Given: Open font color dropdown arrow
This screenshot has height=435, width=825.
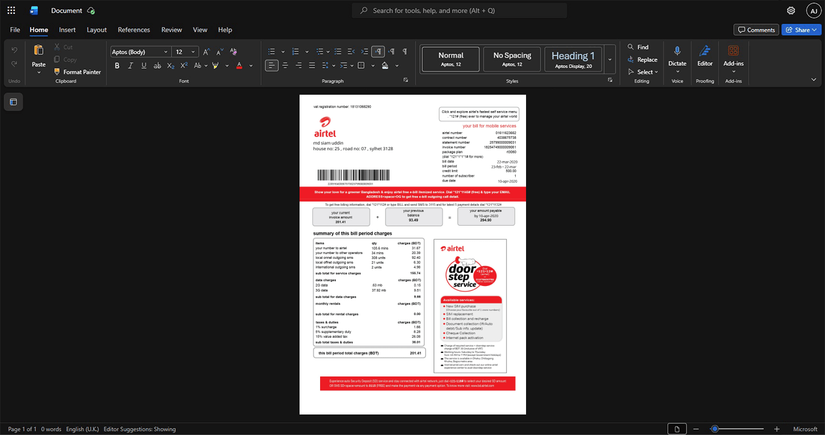Looking at the screenshot, I should coord(251,66).
